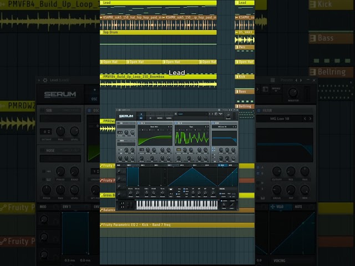355x266 pixels.
Task: Select the LFO 2 tab
Action: [182, 165]
